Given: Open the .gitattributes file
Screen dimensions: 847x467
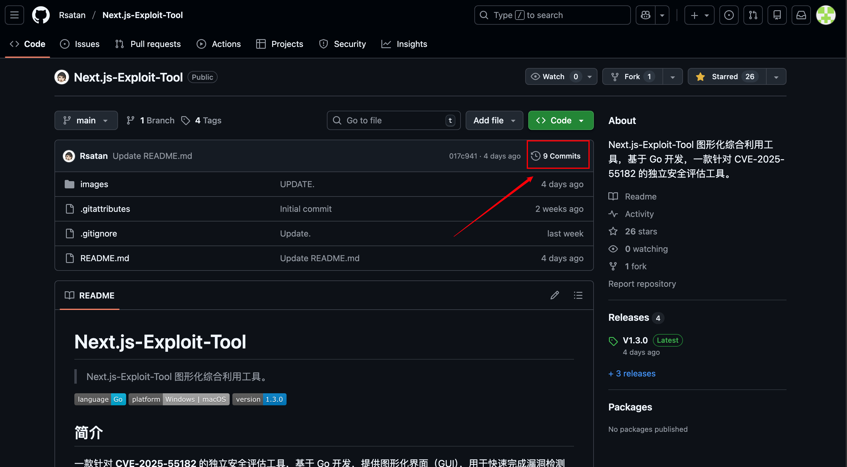Looking at the screenshot, I should coord(105,209).
